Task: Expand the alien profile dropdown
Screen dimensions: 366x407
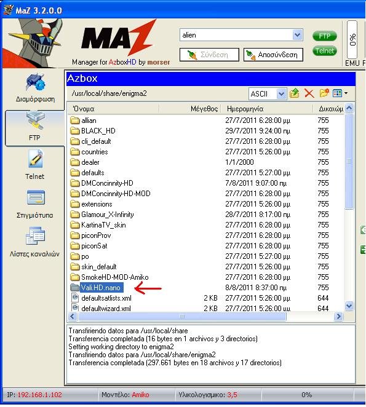Action: tap(298, 35)
